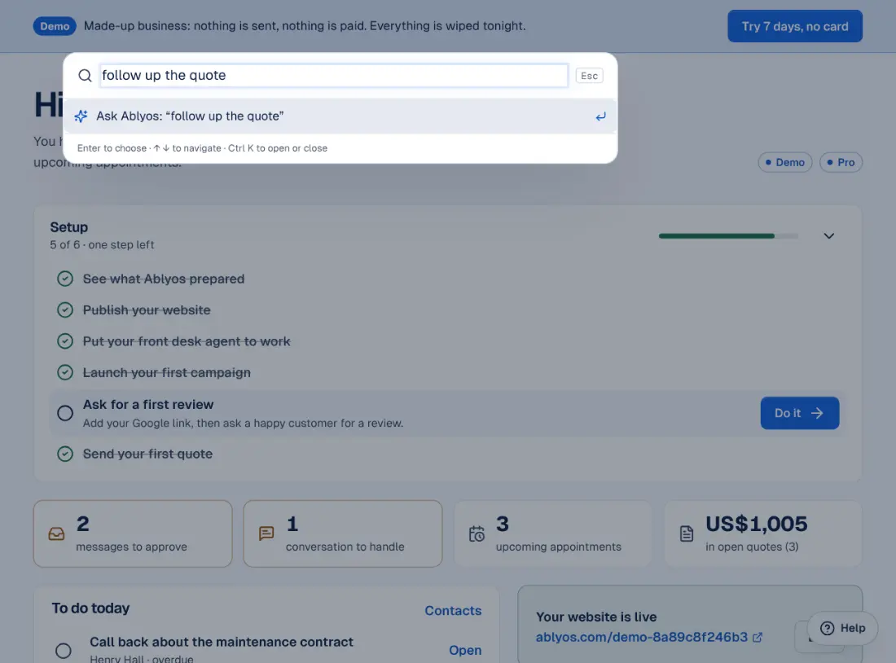Viewport: 896px width, 663px height.
Task: Click the document icon on open quotes card
Action: point(687,533)
